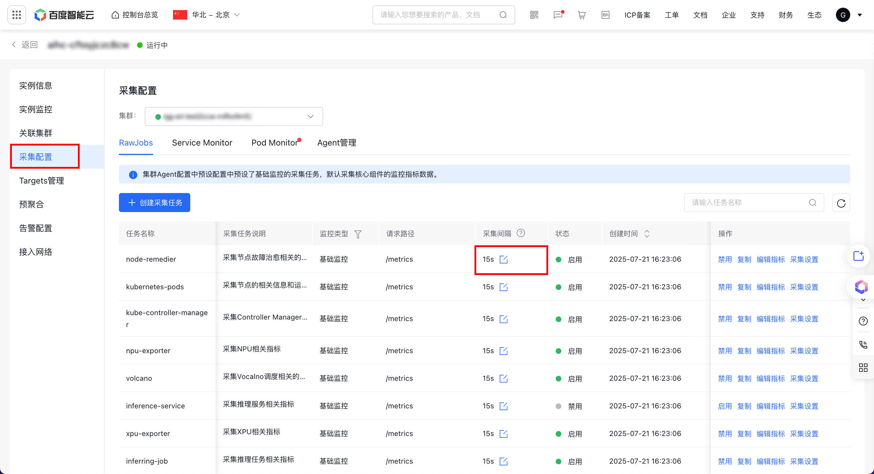Go back with the 返回 link
The width and height of the screenshot is (874, 474).
(x=25, y=45)
